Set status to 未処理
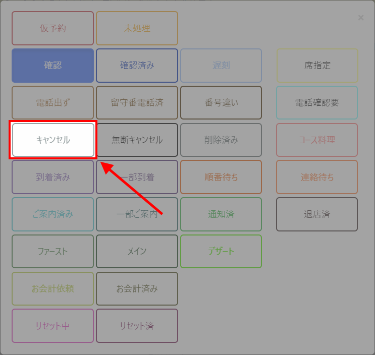Screen dimensions: 375x355 [137, 28]
